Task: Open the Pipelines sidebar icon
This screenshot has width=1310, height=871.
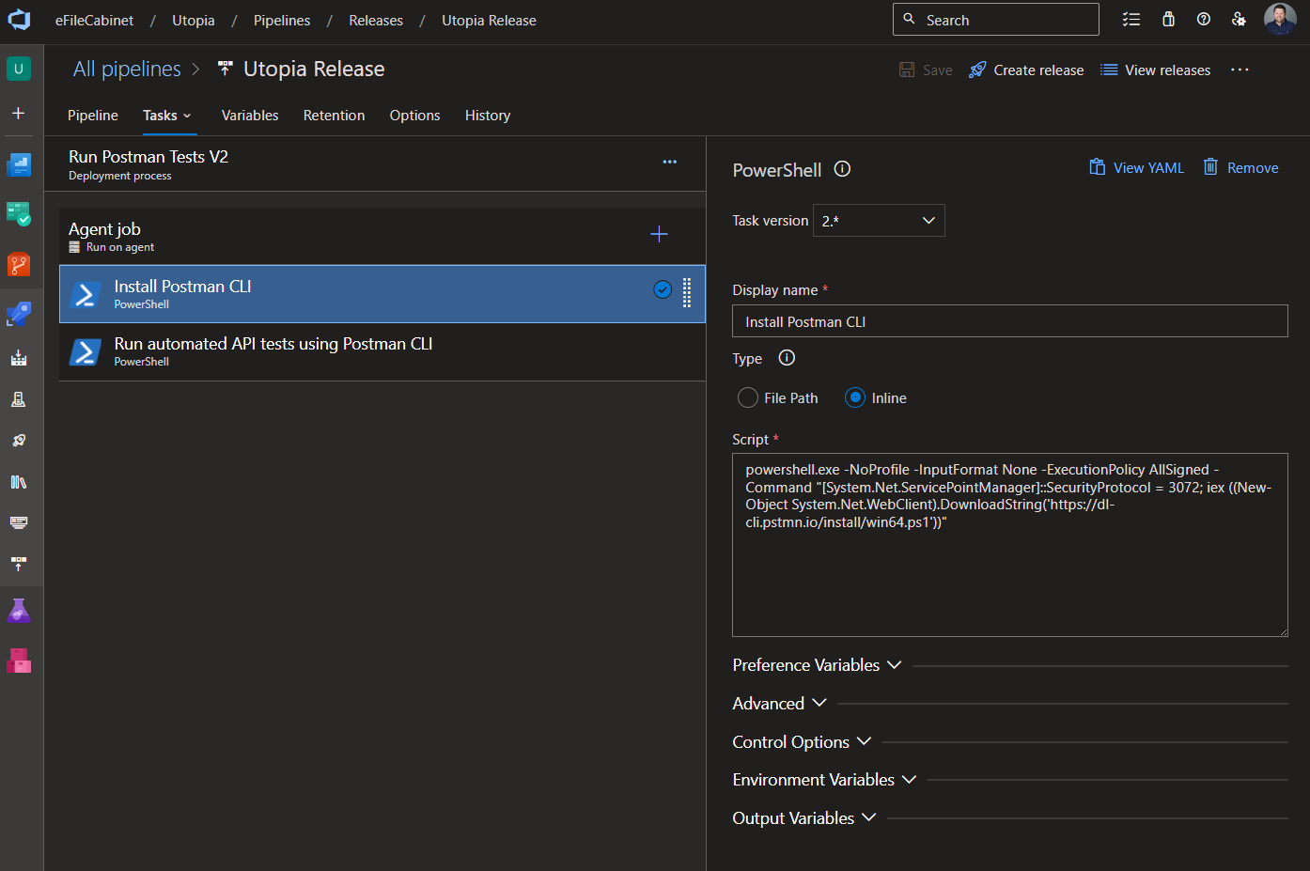Action: click(x=19, y=314)
